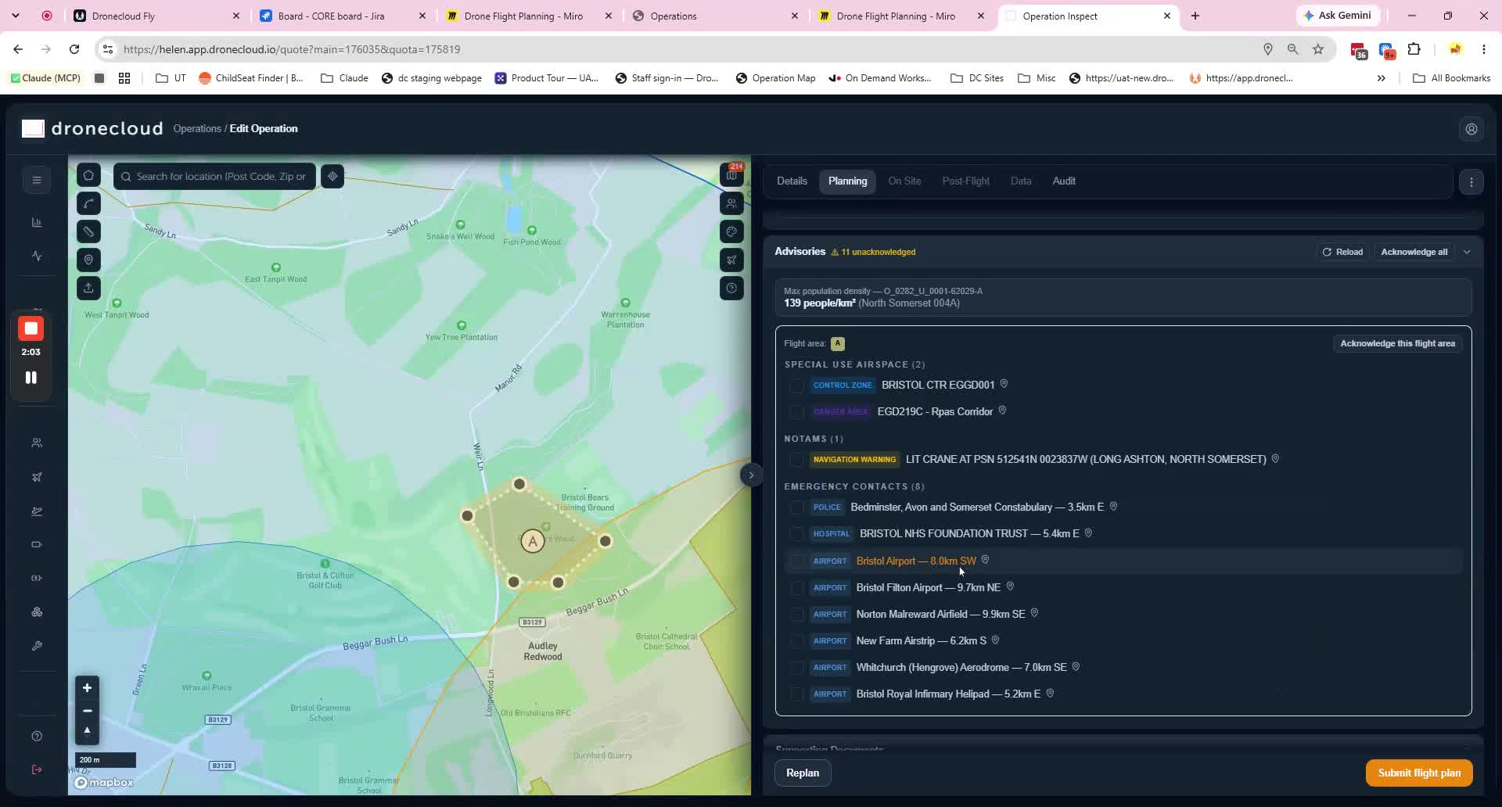
Task: Open the bar chart sidebar icon
Action: 37,223
